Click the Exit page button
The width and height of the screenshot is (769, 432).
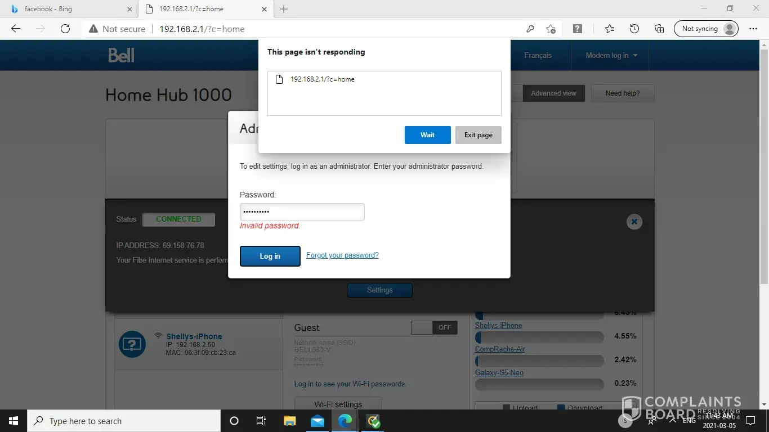tap(479, 135)
